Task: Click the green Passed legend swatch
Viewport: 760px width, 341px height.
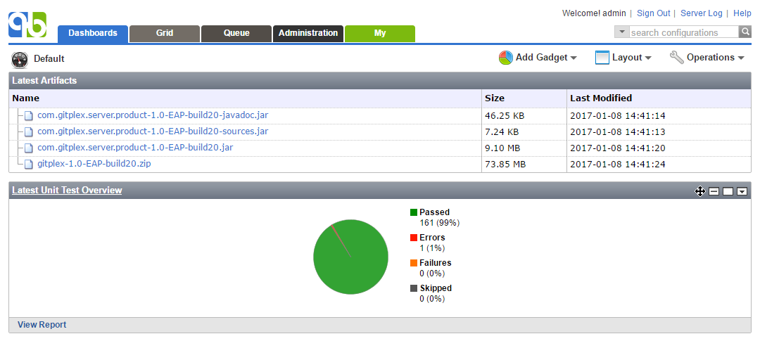Action: coord(414,212)
